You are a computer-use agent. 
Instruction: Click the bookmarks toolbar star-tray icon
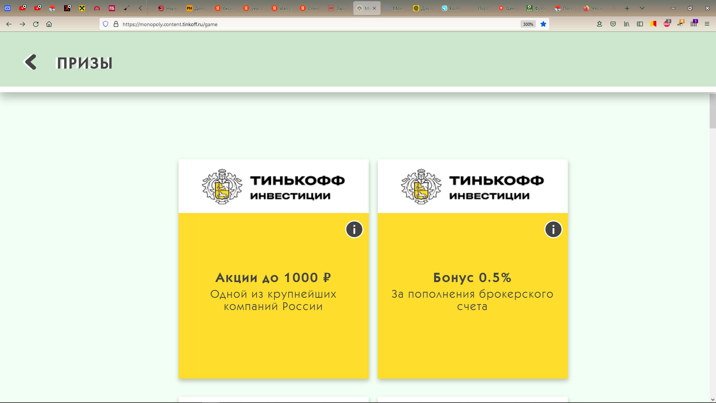click(x=600, y=24)
